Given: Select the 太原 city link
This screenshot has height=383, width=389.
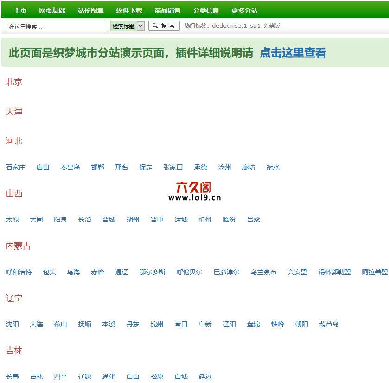Looking at the screenshot, I should tap(13, 220).
